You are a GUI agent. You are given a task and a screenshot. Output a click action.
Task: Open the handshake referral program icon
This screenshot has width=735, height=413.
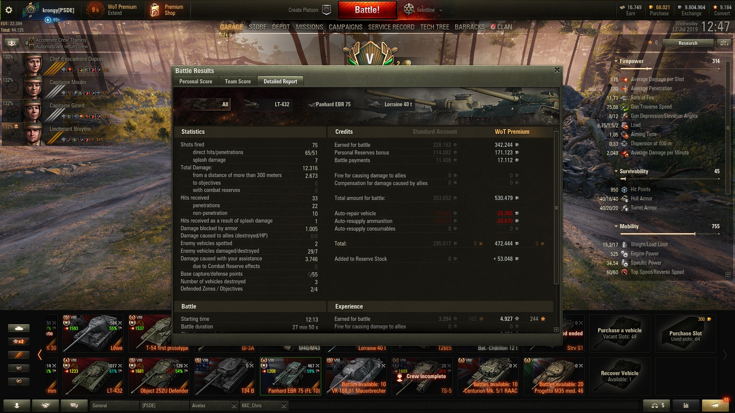pos(46,405)
